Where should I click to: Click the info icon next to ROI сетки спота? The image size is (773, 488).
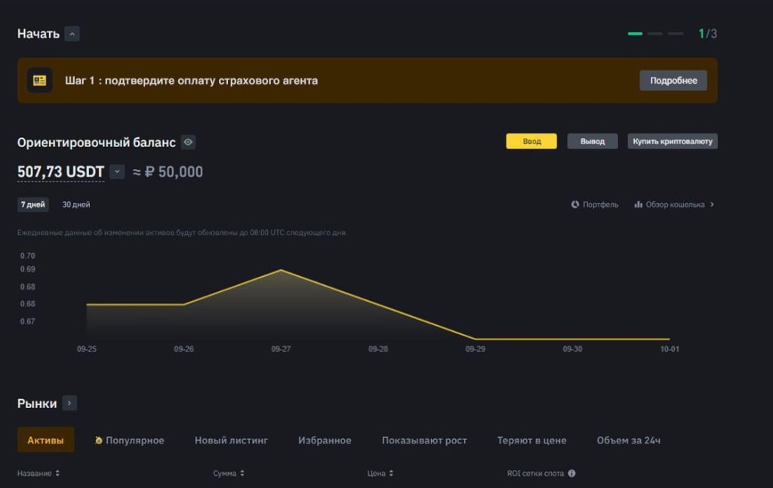coord(571,474)
